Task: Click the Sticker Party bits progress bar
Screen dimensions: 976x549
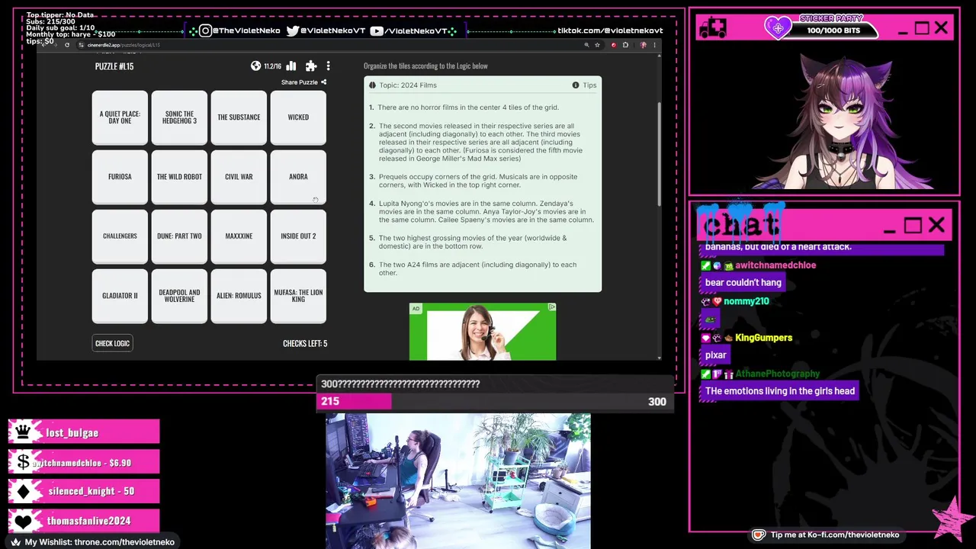Action: click(833, 30)
